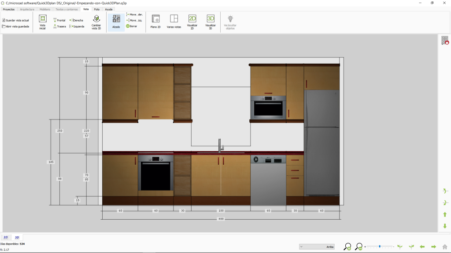
Task: Show Varias vistas layout
Action: click(174, 19)
